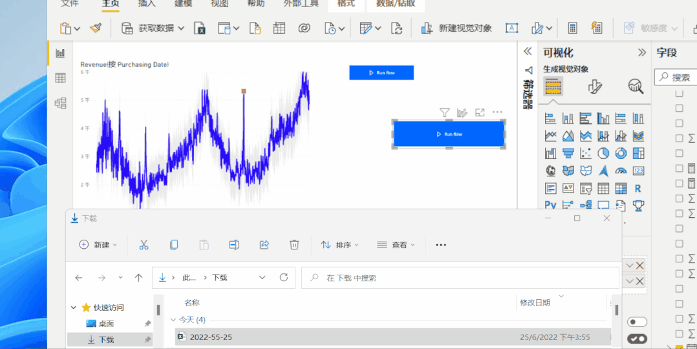Click the Python visual icon

point(550,206)
